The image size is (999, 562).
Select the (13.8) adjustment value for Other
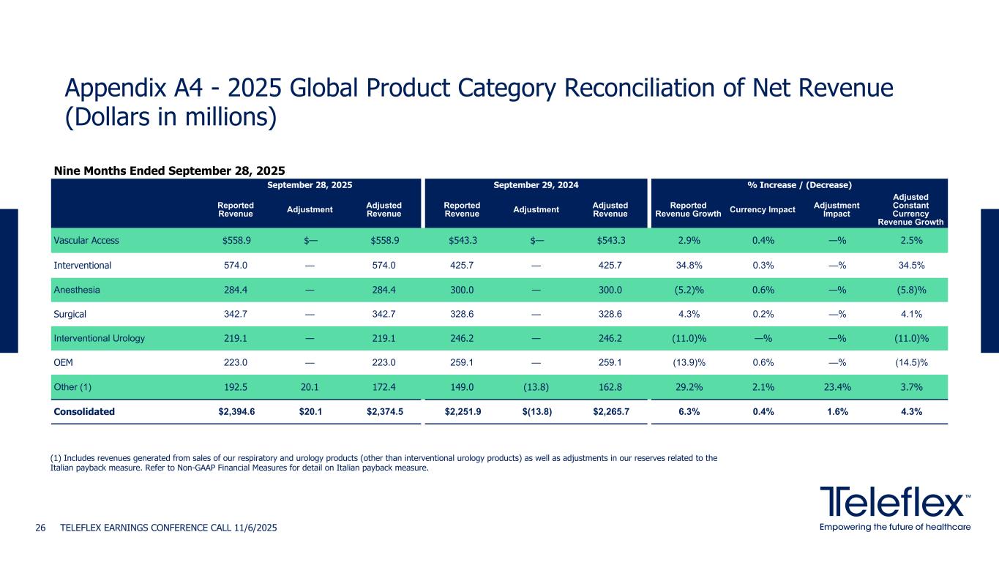[x=536, y=387]
